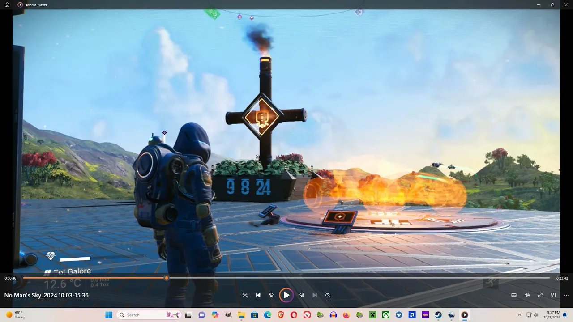Open network and sound quick settings
This screenshot has height=322, width=573.
(533, 315)
